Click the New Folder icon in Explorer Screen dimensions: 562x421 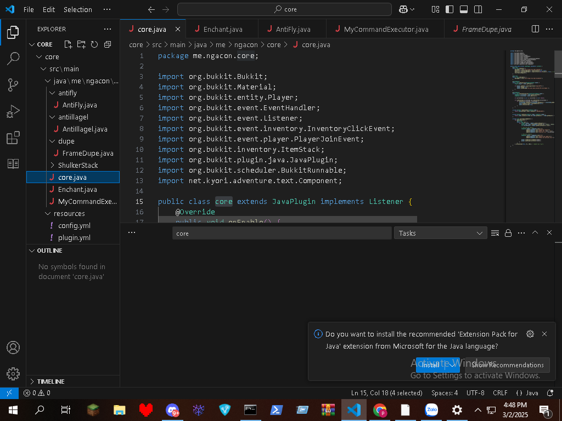pyautogui.click(x=81, y=44)
